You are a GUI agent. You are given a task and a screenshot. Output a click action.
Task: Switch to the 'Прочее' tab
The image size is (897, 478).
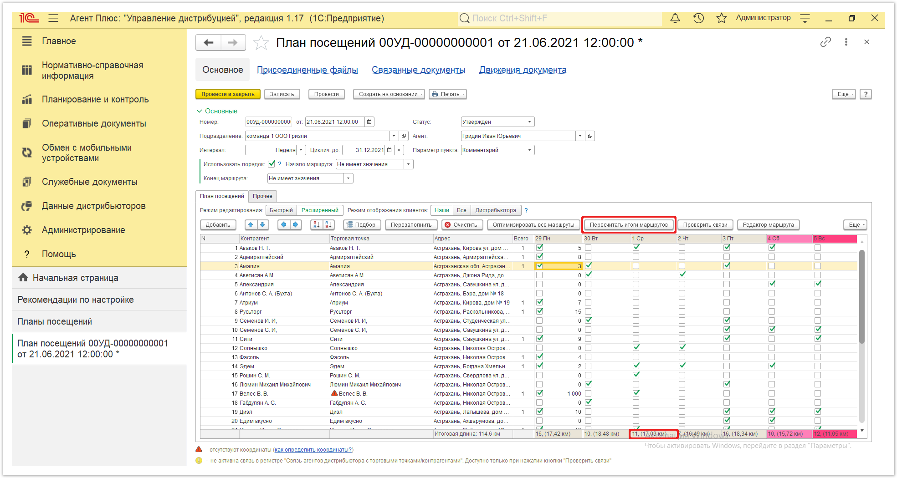(262, 196)
